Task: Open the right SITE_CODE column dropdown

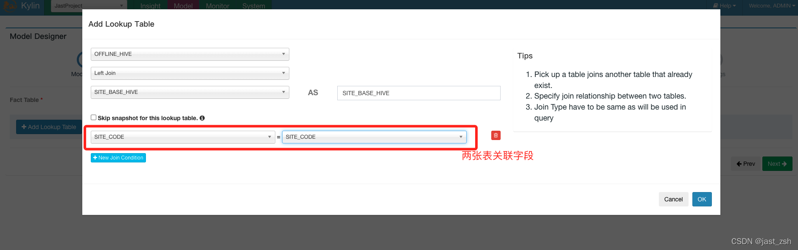Action: pos(374,137)
